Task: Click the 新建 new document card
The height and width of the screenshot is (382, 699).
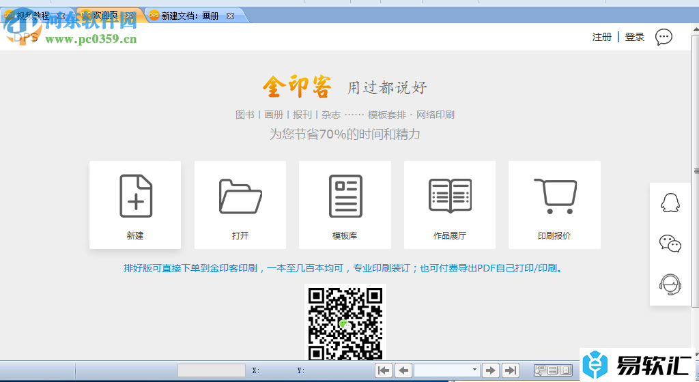Action: click(x=135, y=205)
